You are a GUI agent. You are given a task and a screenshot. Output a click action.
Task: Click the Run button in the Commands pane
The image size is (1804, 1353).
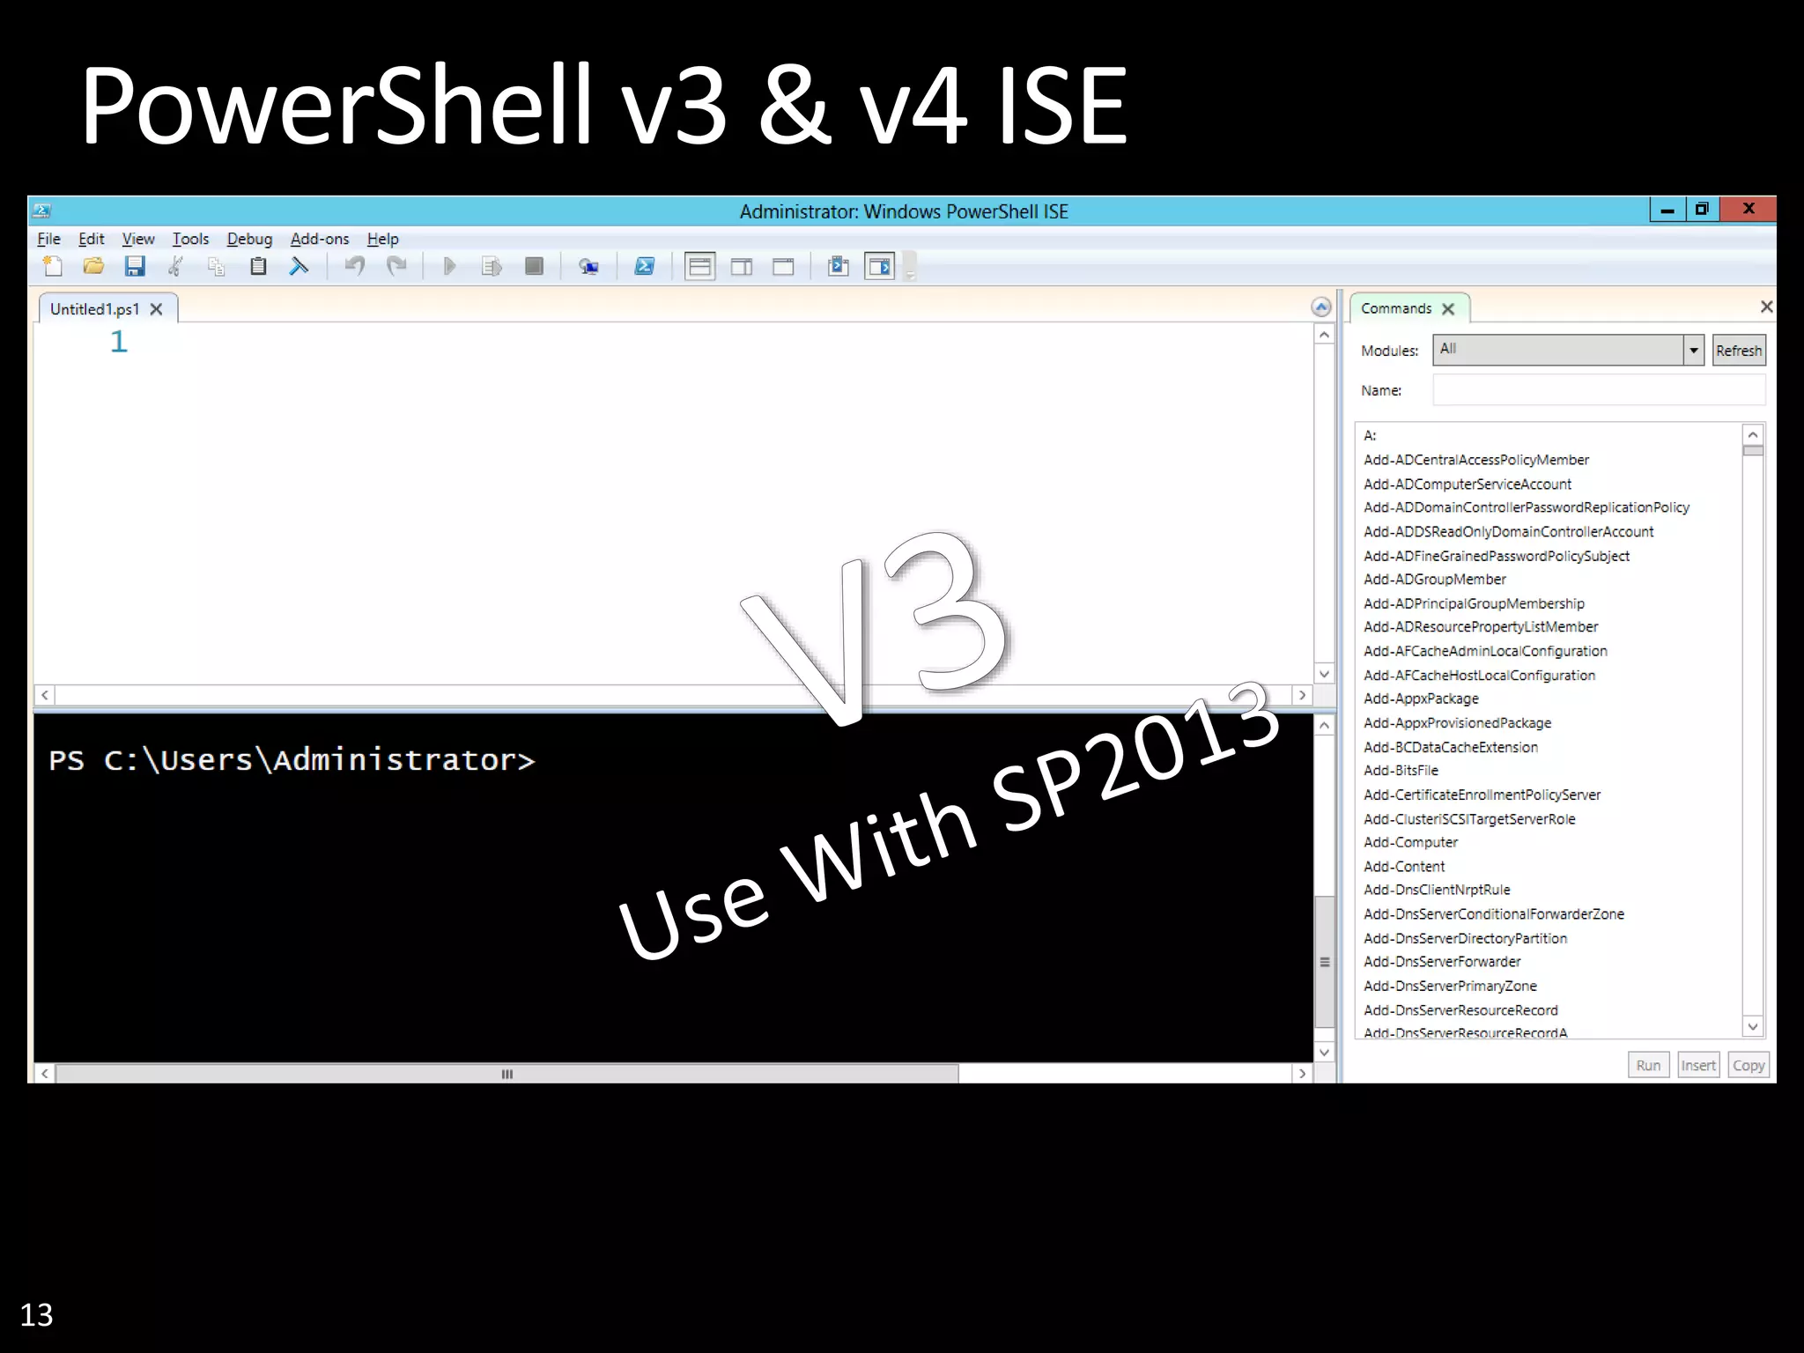[x=1648, y=1065]
